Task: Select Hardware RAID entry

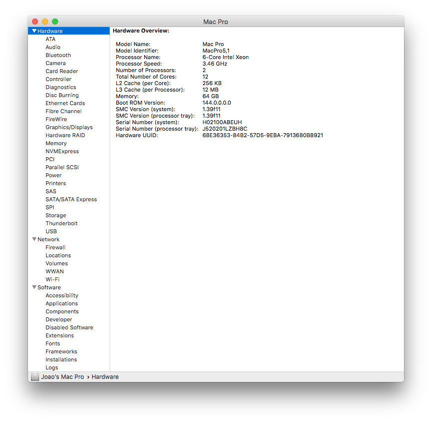Action: click(x=65, y=135)
